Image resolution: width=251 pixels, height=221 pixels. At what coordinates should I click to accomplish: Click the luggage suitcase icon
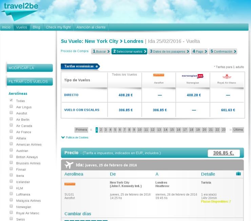[x=238, y=174]
